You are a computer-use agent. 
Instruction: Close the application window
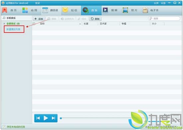coord(179,3)
